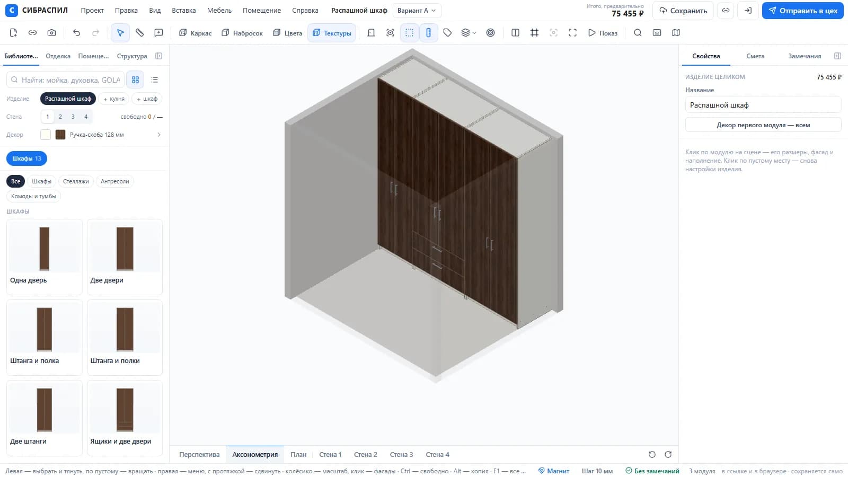
Task: Open the Вариант A dropdown
Action: point(417,11)
